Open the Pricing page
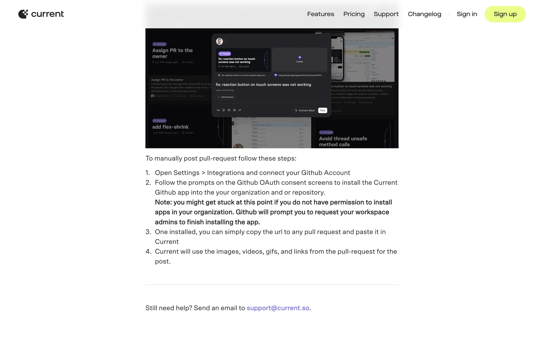 point(354,14)
